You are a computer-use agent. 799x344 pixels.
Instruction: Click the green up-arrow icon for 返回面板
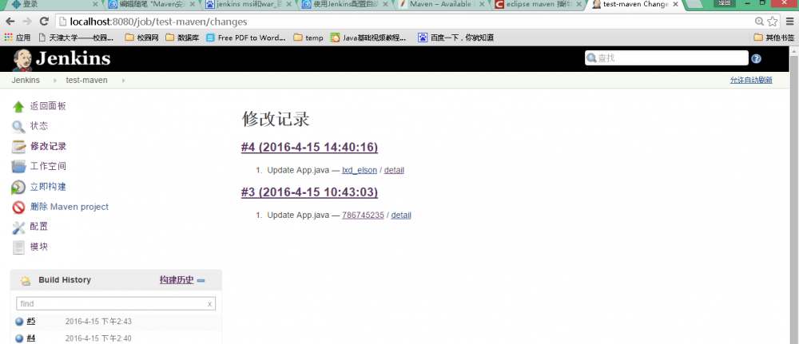[18, 106]
